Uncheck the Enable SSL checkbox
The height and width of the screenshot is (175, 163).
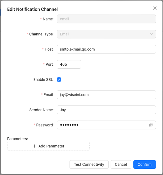(59, 80)
